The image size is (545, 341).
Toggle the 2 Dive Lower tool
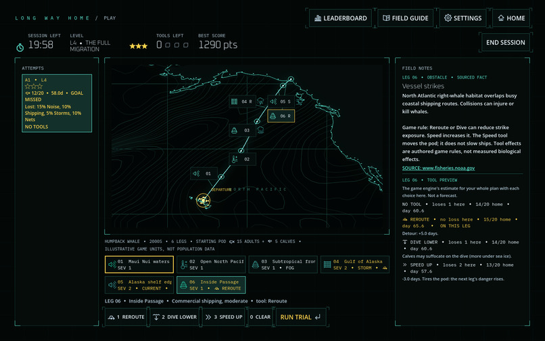(175, 317)
